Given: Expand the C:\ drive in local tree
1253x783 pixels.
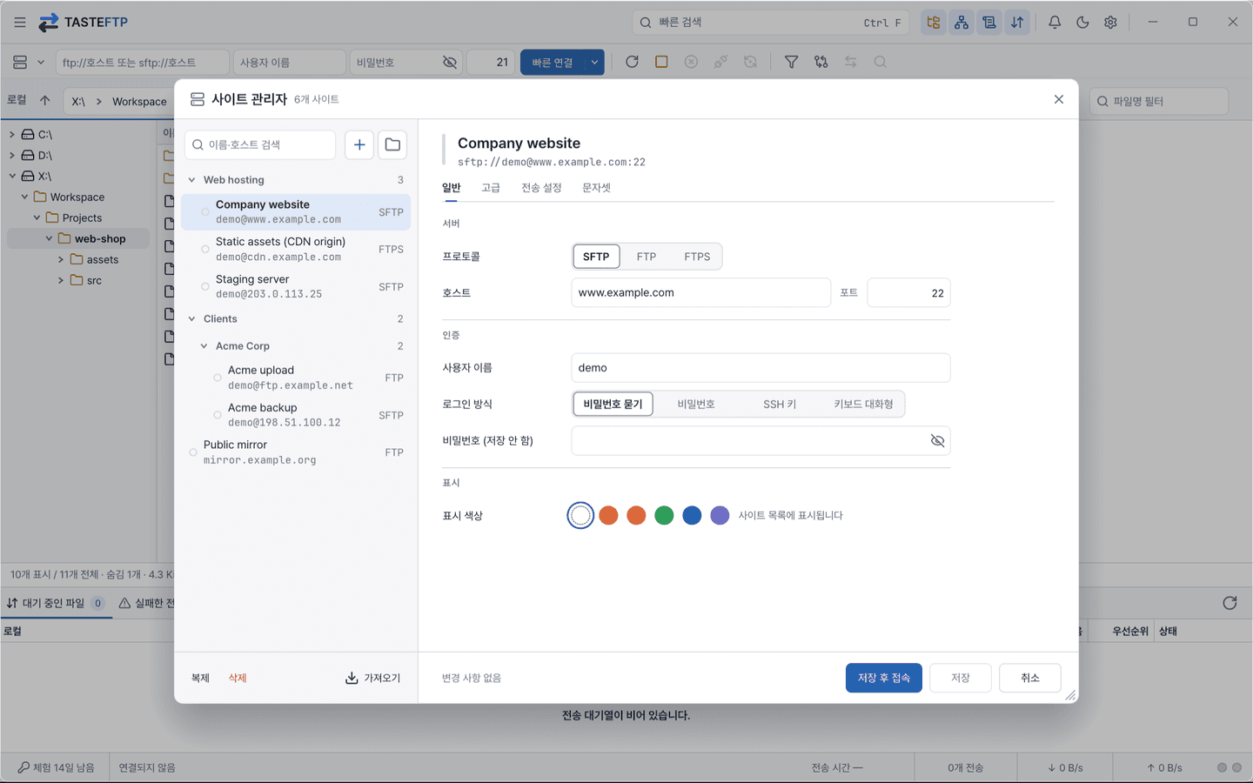Looking at the screenshot, I should click(x=12, y=135).
